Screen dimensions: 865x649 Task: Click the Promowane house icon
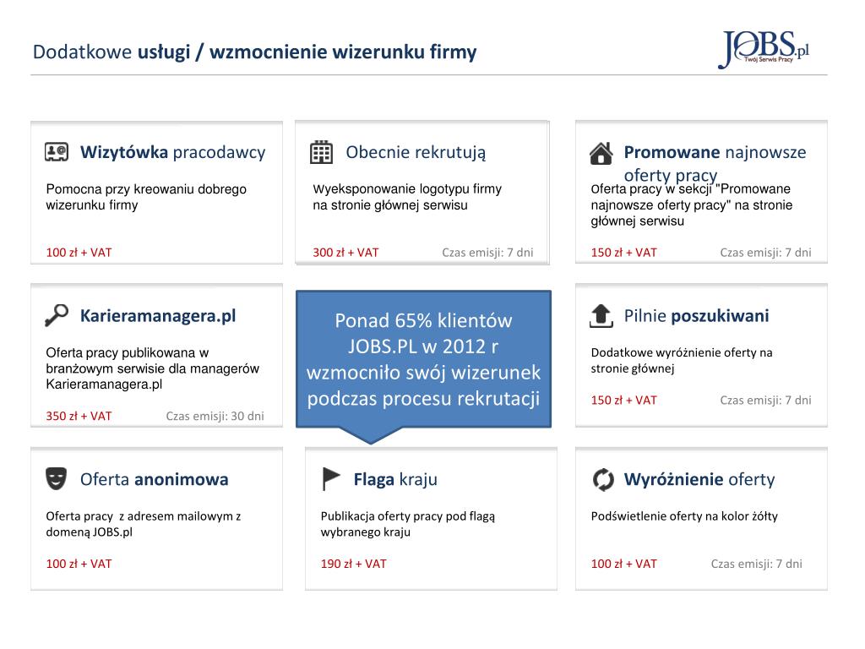601,153
